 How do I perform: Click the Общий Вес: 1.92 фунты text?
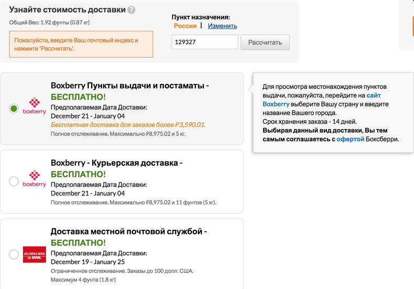(x=49, y=23)
